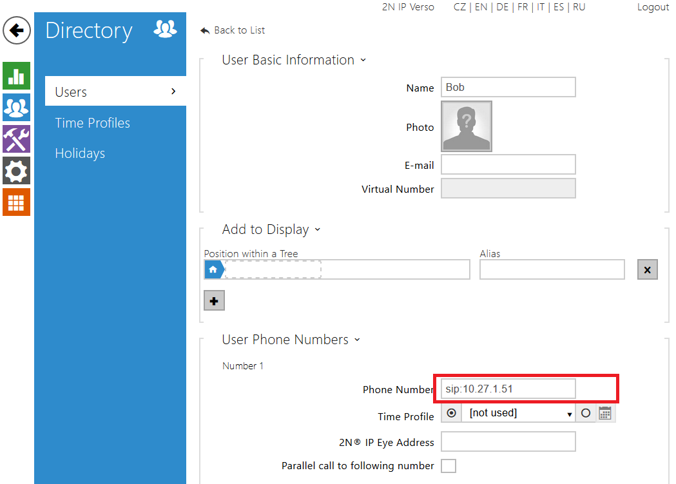Open Time Profiles in the sidebar
The image size is (676, 484).
pyautogui.click(x=92, y=123)
